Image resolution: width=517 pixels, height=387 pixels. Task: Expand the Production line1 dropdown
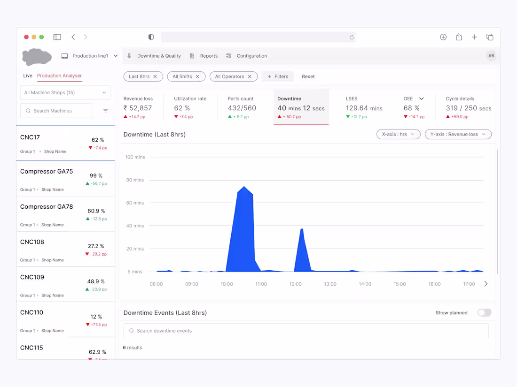coord(116,56)
